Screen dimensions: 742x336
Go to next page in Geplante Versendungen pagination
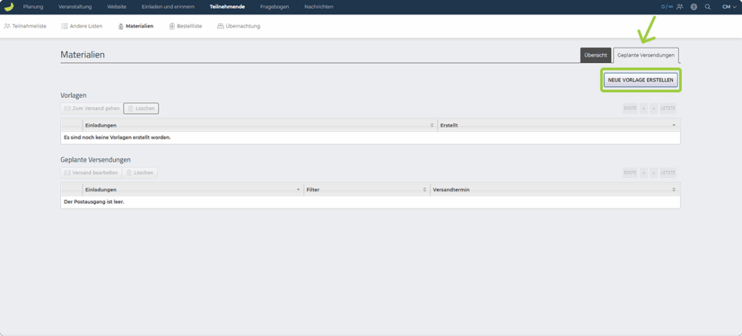pos(654,173)
